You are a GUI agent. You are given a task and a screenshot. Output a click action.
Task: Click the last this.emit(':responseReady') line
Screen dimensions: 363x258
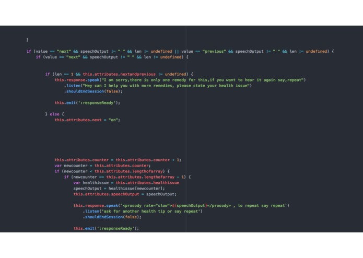[x=106, y=228]
